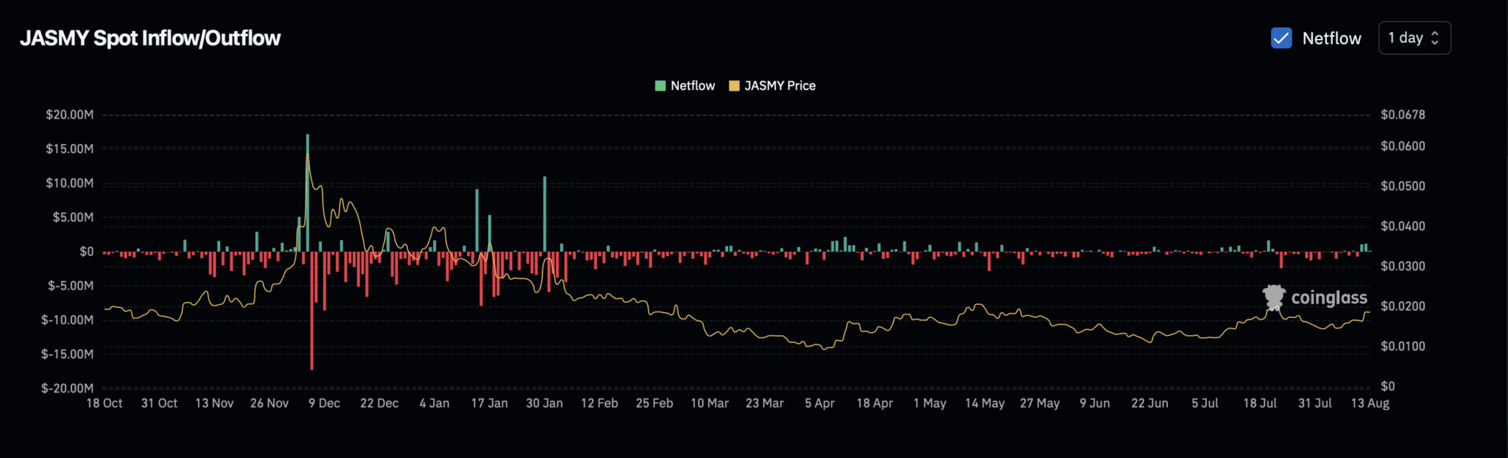
Task: Select the 30 Jan date label
Action: tap(544, 404)
